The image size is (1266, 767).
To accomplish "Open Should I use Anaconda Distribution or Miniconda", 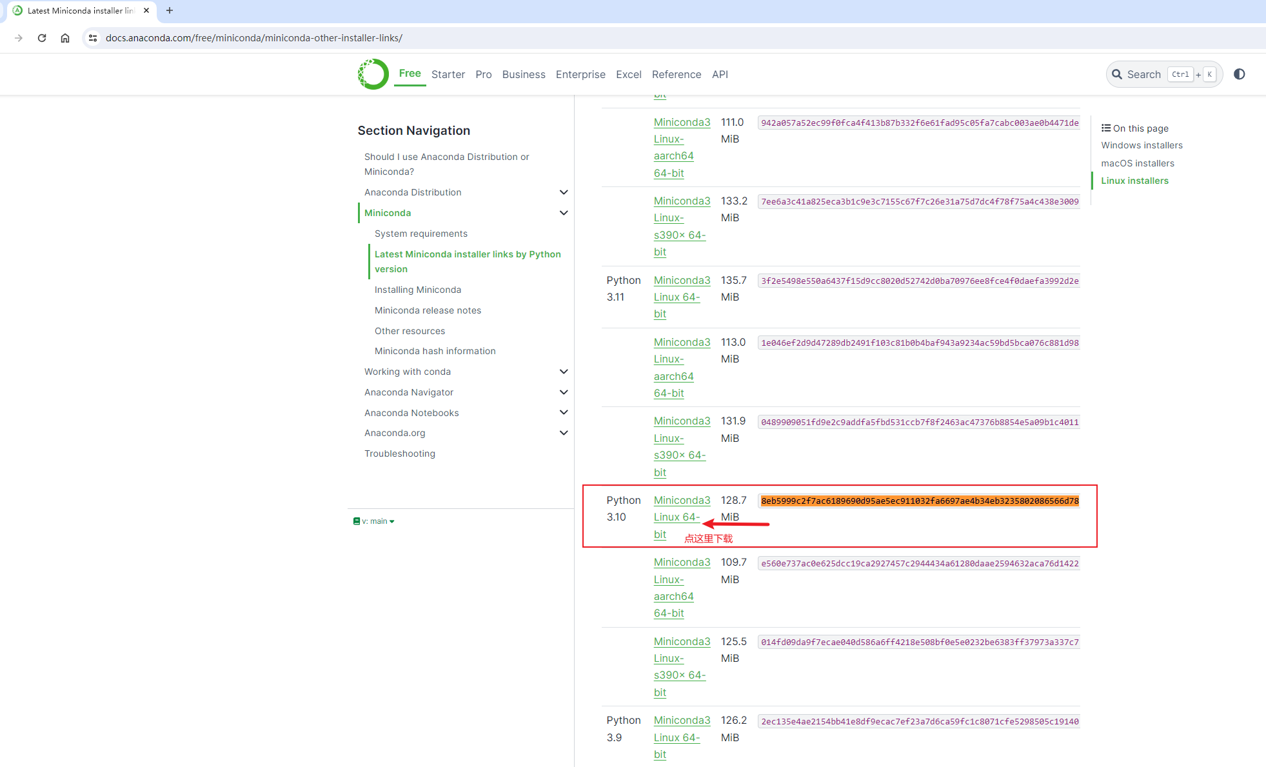I will [x=446, y=164].
